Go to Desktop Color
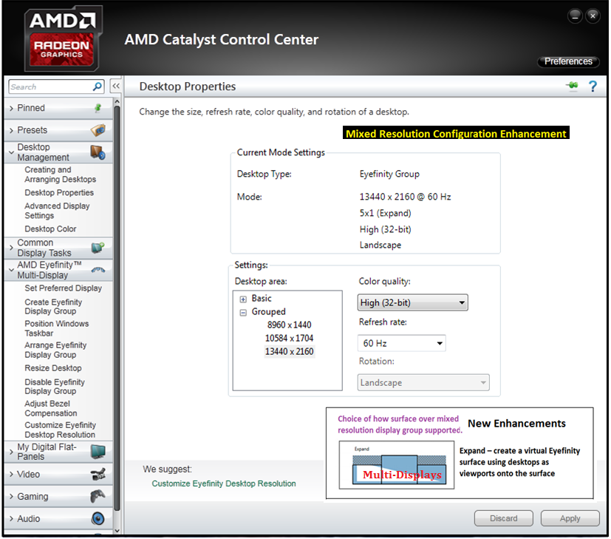 pyautogui.click(x=50, y=229)
